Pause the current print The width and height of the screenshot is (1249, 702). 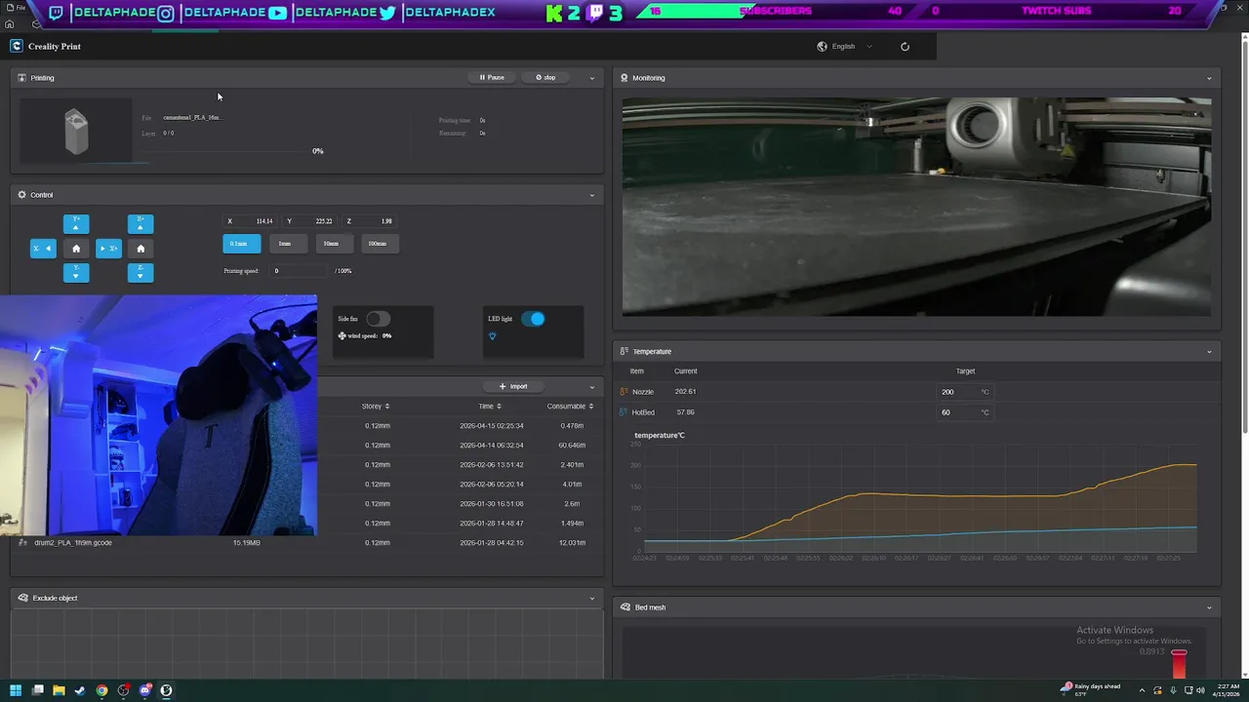tap(492, 78)
